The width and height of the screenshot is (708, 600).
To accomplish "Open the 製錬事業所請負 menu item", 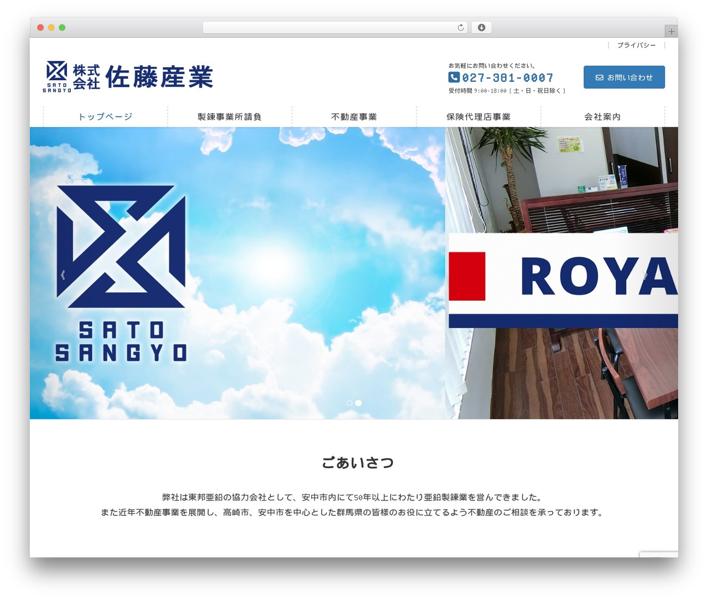I will tap(230, 117).
